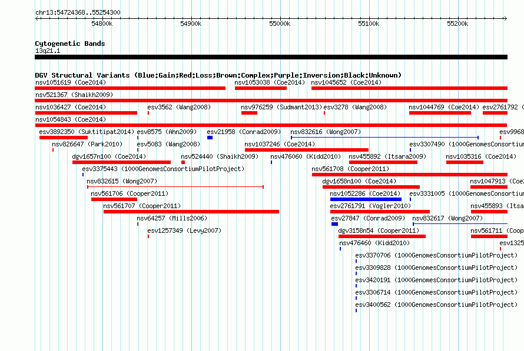The width and height of the screenshot is (524, 351).
Task: Click dgv1658n100 (Coe2014) label
Action: pyautogui.click(x=359, y=181)
